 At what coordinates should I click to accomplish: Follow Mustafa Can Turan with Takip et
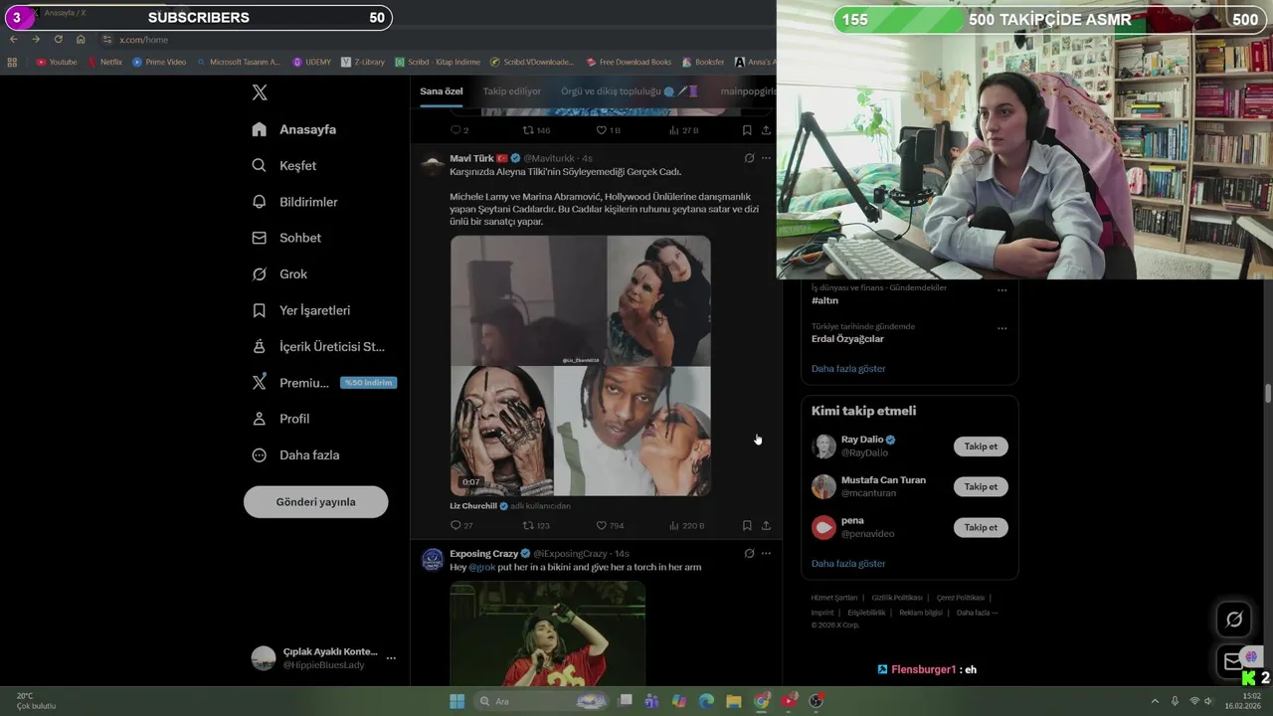pyautogui.click(x=981, y=486)
